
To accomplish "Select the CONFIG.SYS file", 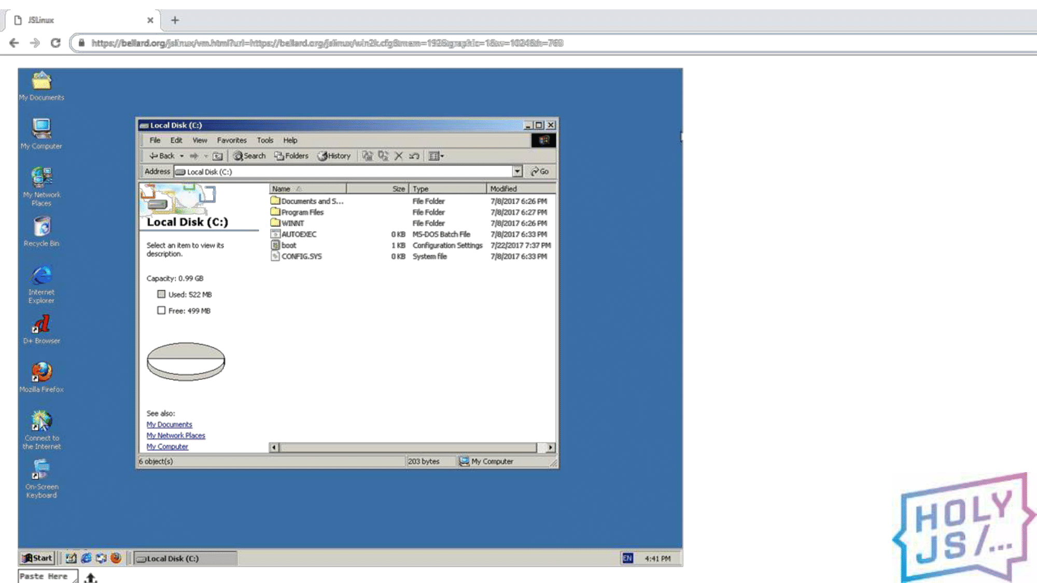I will tap(296, 257).
